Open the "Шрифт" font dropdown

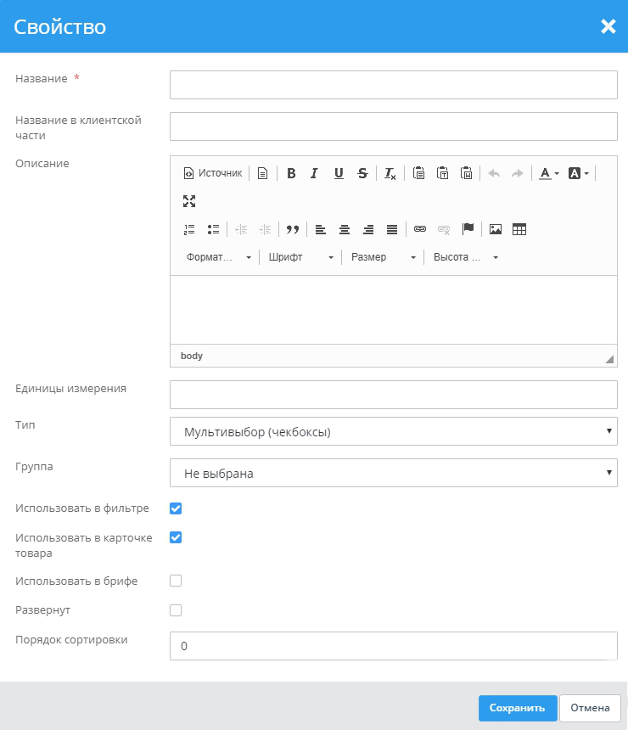click(x=300, y=257)
